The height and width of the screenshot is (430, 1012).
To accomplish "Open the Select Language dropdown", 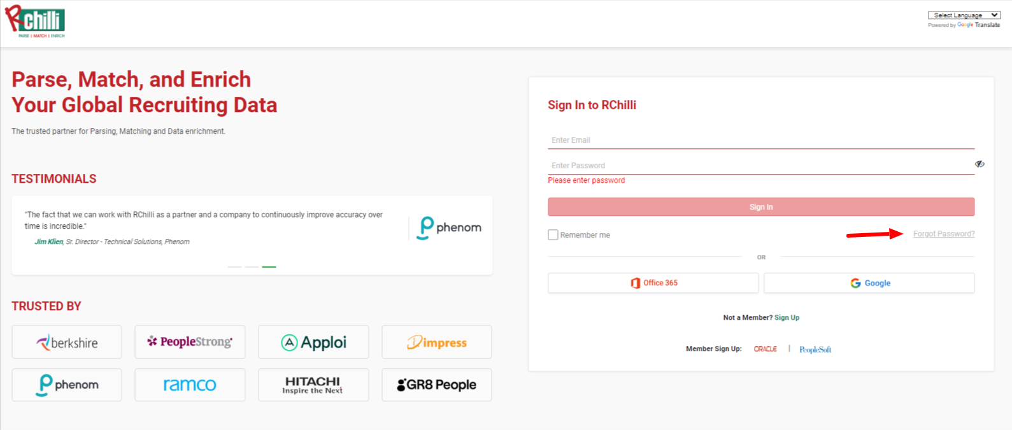I will (x=964, y=15).
